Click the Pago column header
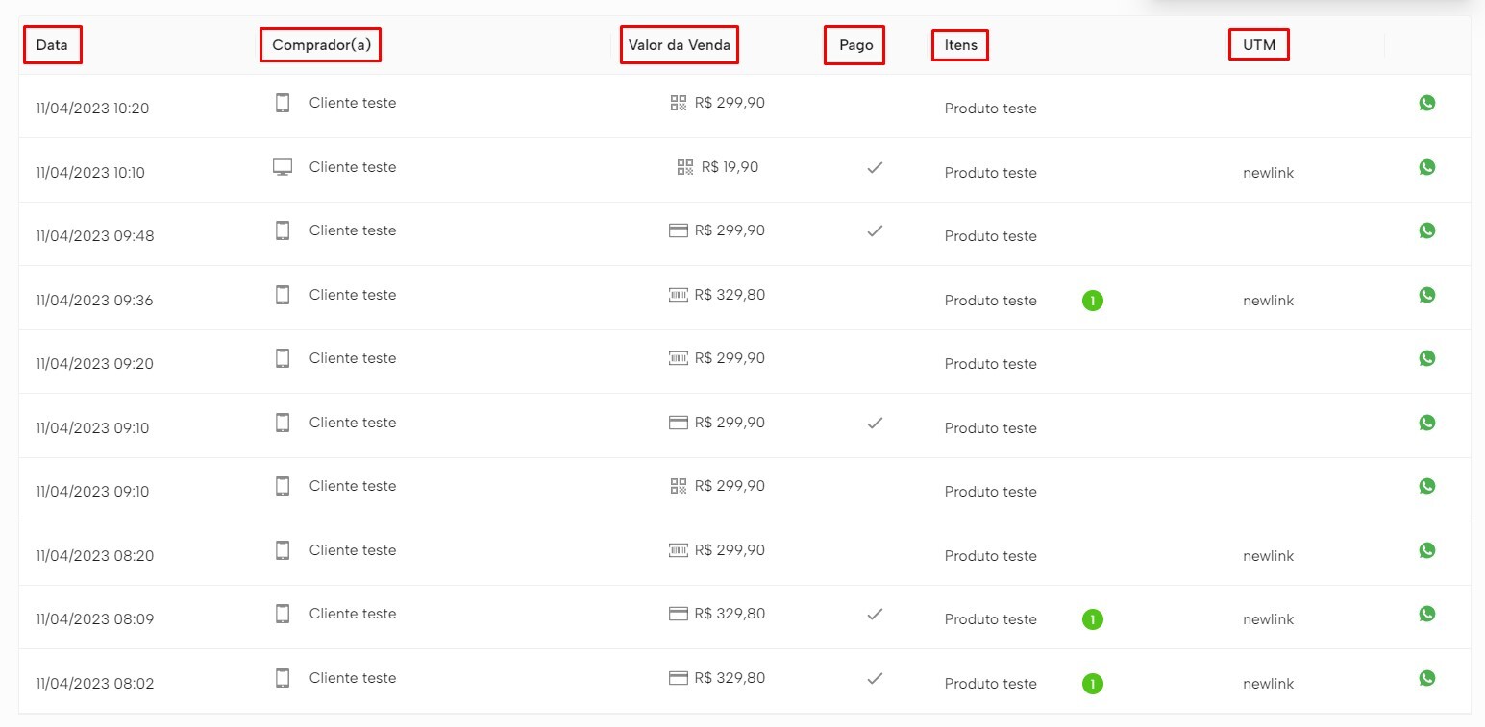This screenshot has width=1485, height=727. pyautogui.click(x=855, y=45)
